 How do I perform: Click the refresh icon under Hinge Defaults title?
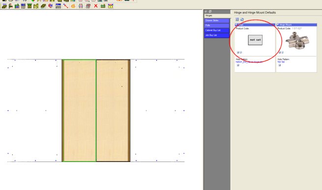click(242, 20)
